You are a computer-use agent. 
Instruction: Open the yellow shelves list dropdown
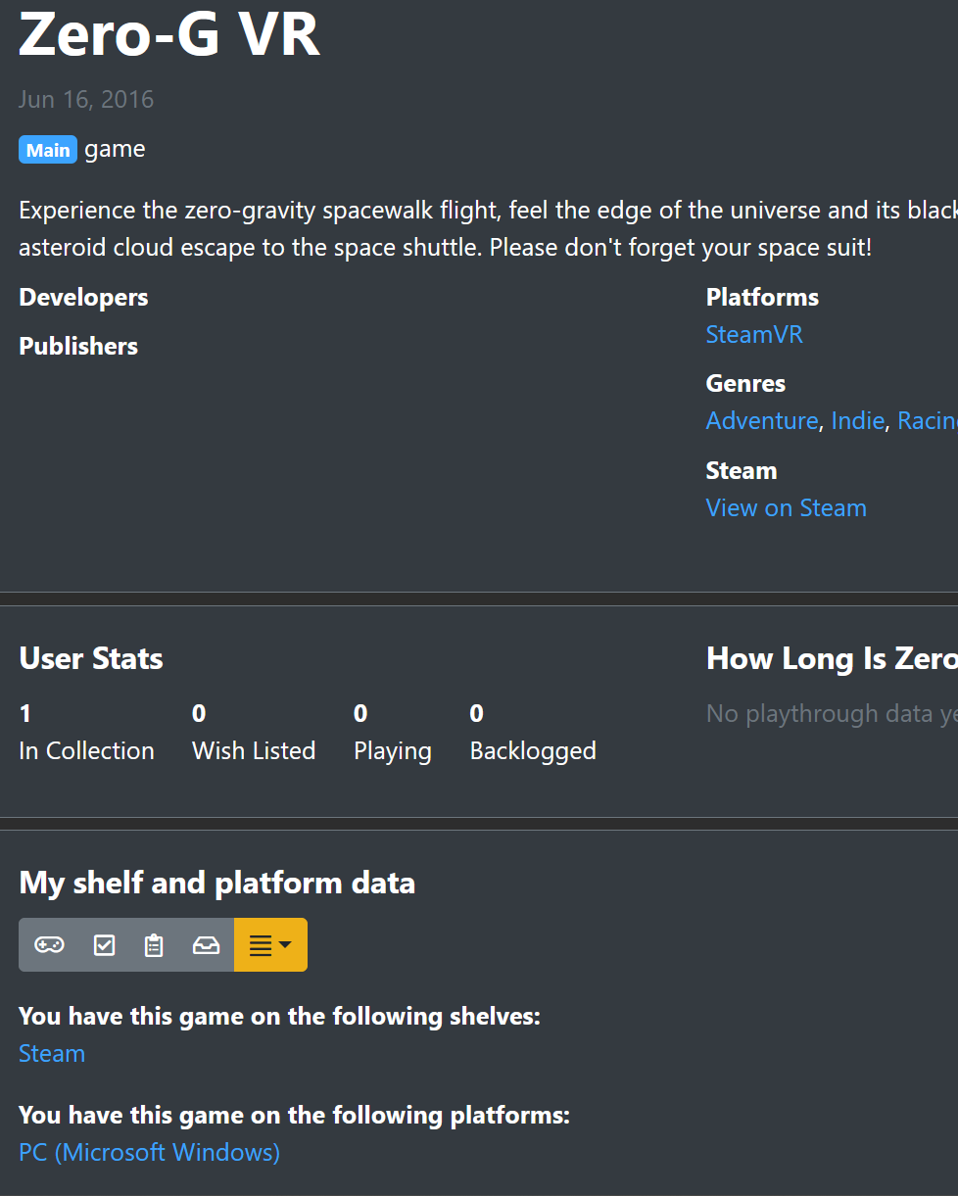270,945
